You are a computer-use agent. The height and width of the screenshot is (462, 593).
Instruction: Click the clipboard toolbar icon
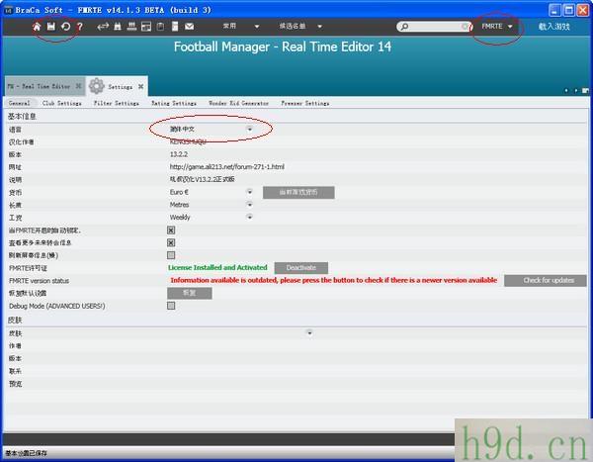click(x=160, y=26)
